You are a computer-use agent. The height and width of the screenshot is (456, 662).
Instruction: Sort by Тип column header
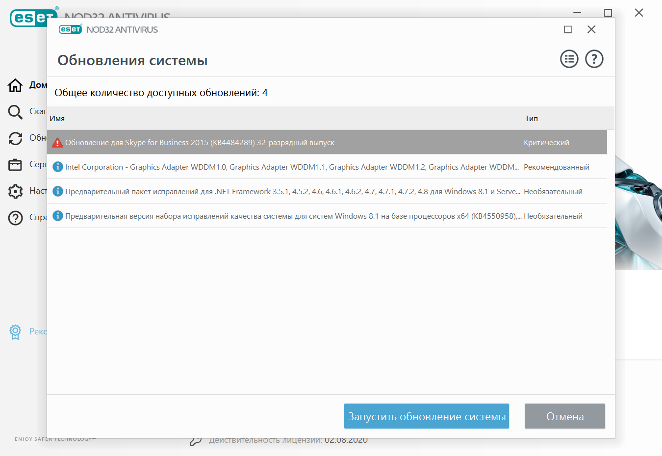[x=532, y=118]
